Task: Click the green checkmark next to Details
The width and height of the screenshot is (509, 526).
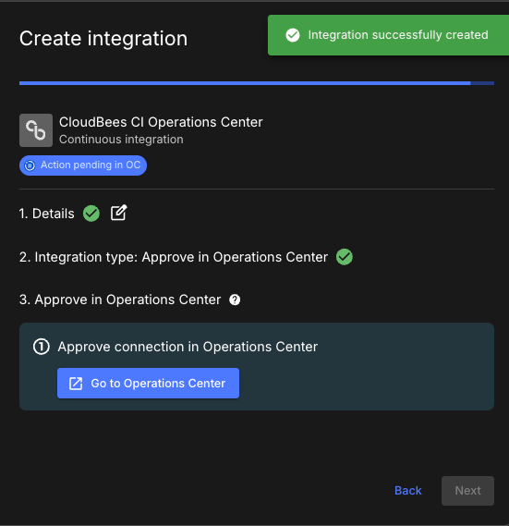Action: pos(91,214)
